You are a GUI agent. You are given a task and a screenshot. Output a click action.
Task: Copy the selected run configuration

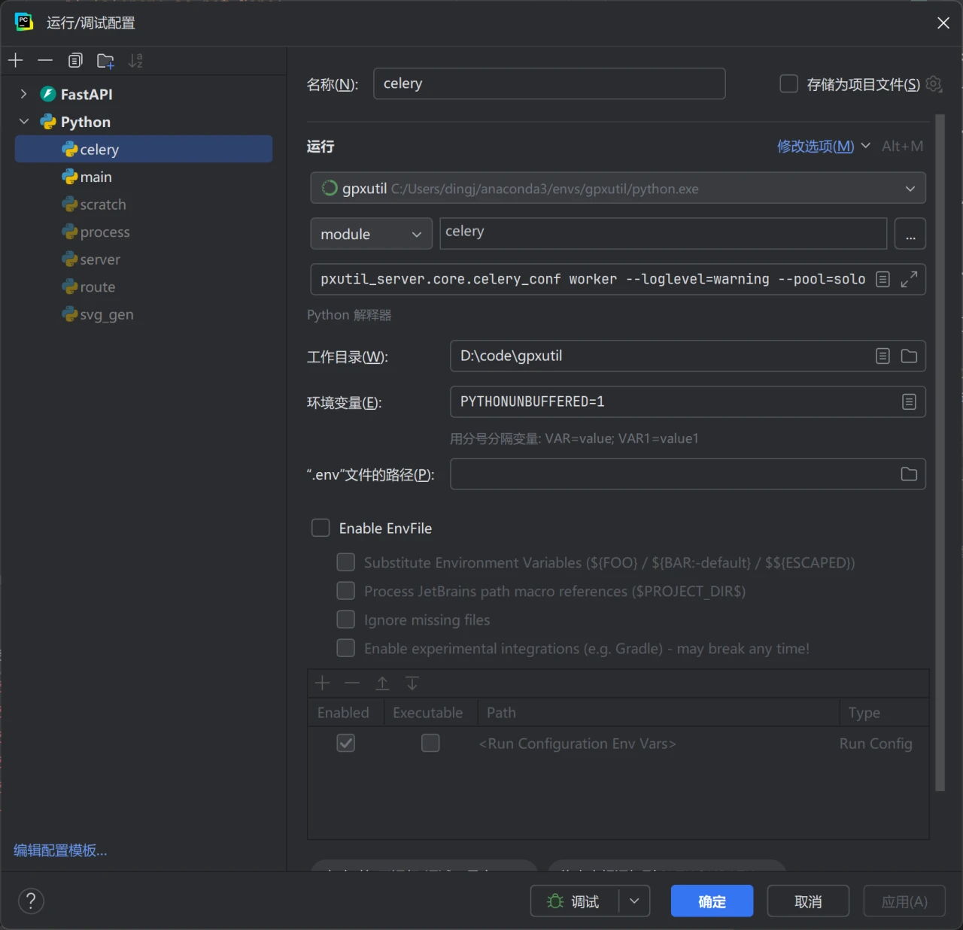pos(75,60)
